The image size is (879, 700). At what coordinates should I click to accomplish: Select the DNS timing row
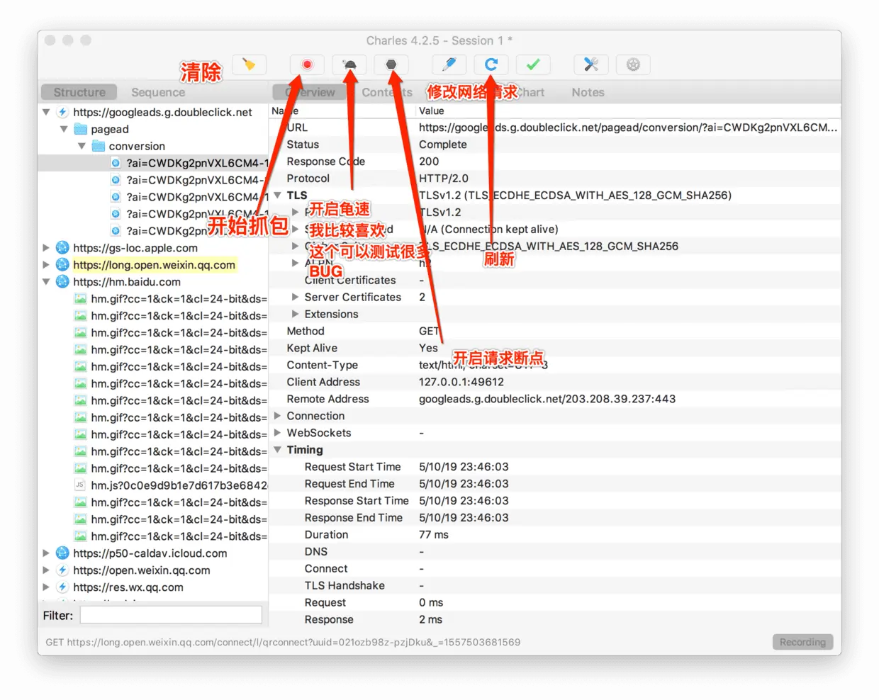click(x=555, y=552)
